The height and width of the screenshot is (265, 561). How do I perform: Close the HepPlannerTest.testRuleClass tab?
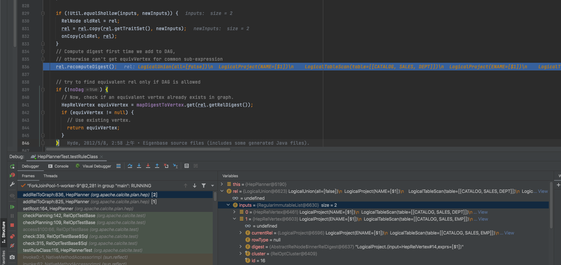pyautogui.click(x=102, y=157)
